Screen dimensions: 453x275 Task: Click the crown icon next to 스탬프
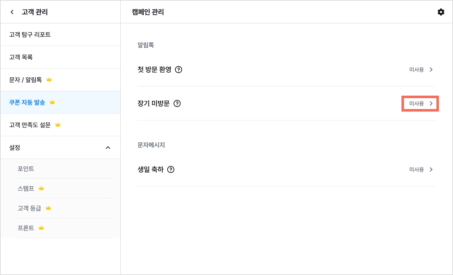coord(41,188)
